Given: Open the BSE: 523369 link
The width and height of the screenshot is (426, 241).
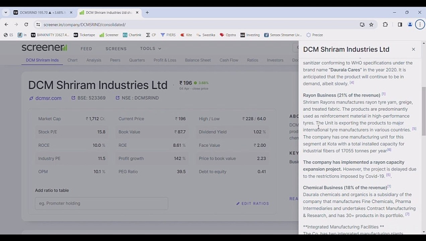Looking at the screenshot, I should 88,98.
